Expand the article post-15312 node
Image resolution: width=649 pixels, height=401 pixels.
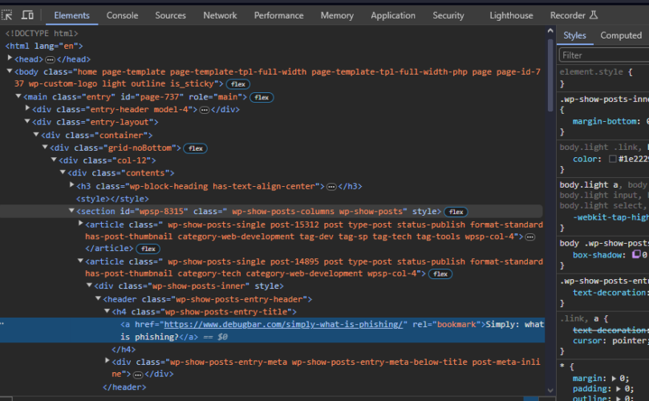click(x=81, y=224)
